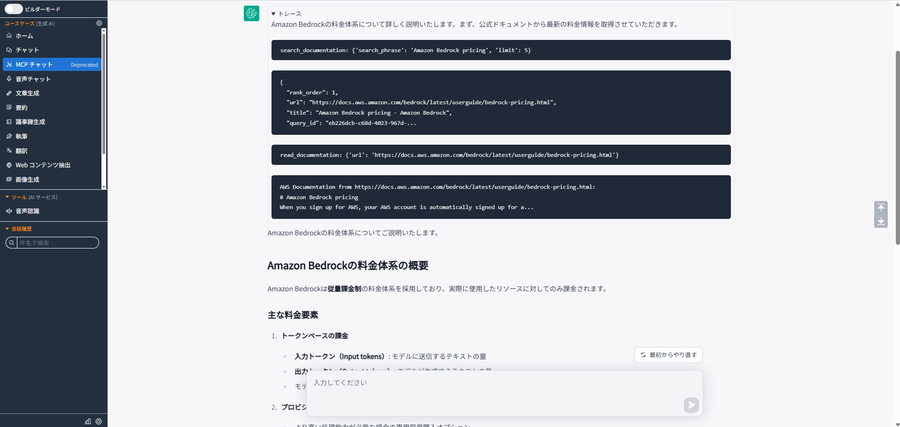Select the 文章生成 menu label
The height and width of the screenshot is (427, 900).
[x=27, y=93]
